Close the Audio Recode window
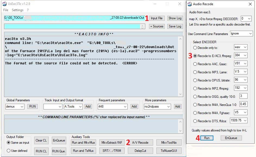Viewport: 256px width, 157px height. [x=250, y=4]
